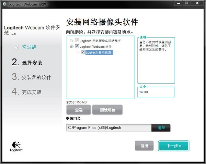The height and width of the screenshot is (164, 206).
Task: Proceed with the 下一步 > button
Action: coord(173,146)
